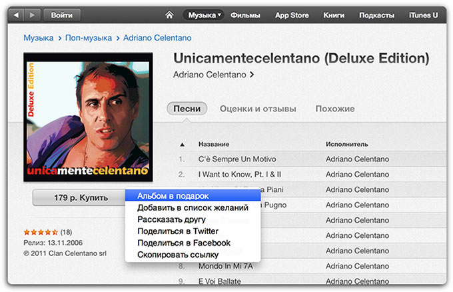Click the 2011 Clan Celentano srl copyright text

click(65, 253)
